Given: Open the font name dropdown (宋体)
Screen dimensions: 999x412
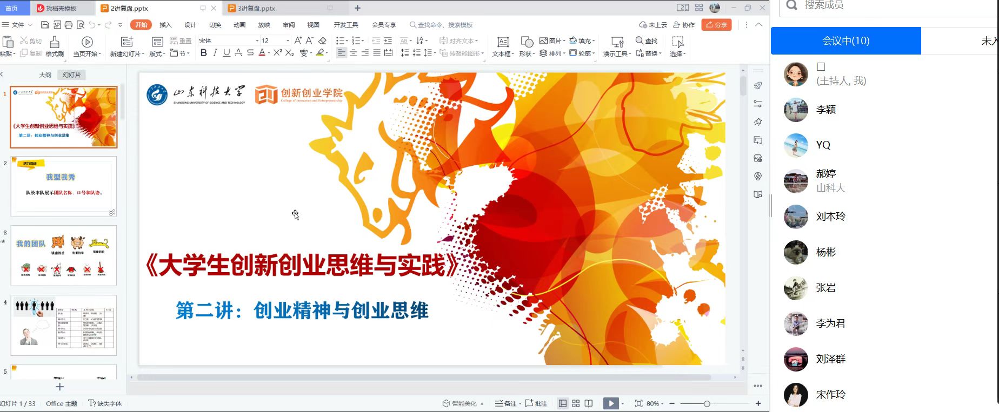Looking at the screenshot, I should 257,41.
